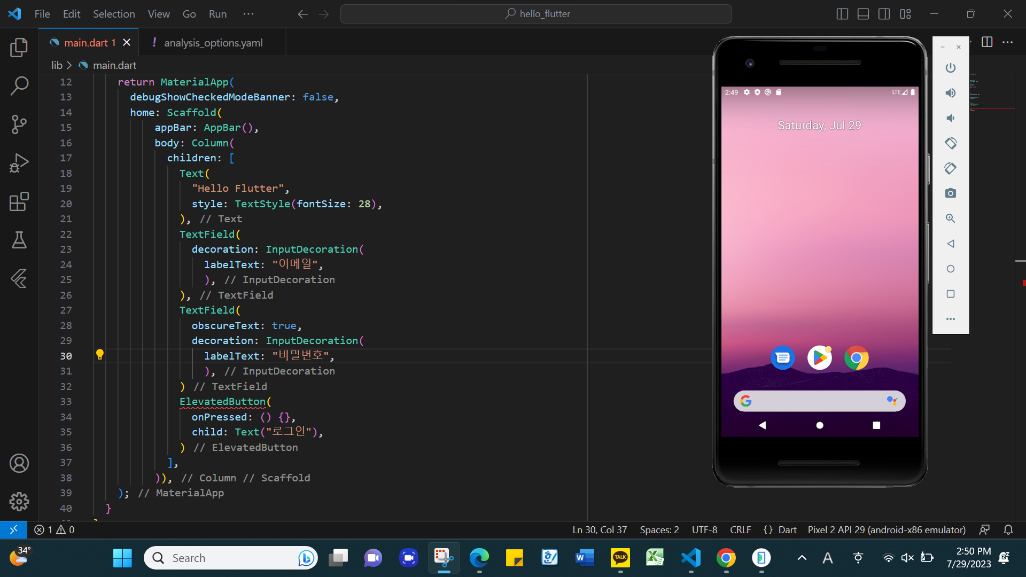Rotate the emulator left

click(x=951, y=143)
